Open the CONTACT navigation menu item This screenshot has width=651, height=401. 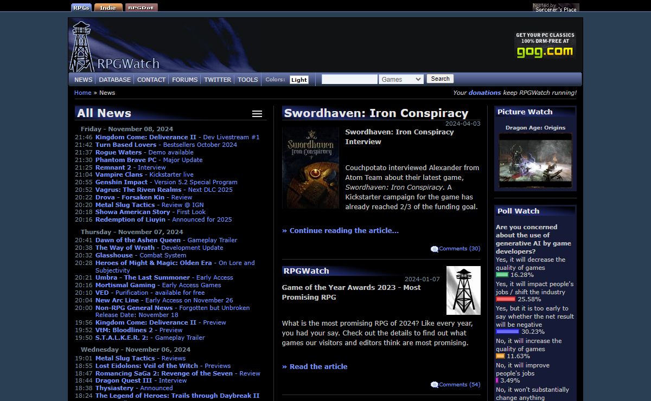pyautogui.click(x=151, y=80)
